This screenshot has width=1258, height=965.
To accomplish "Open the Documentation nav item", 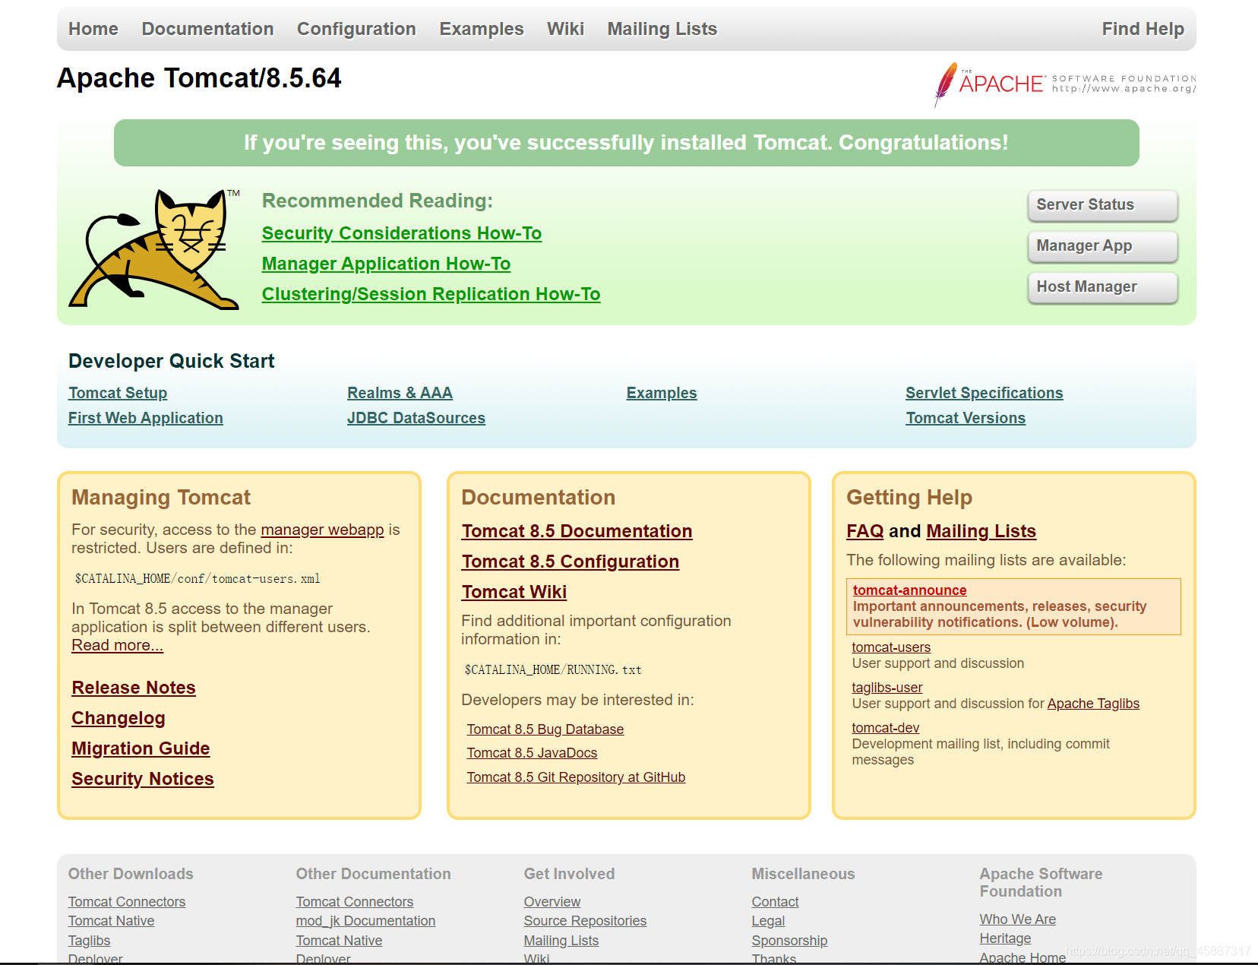I will (207, 29).
